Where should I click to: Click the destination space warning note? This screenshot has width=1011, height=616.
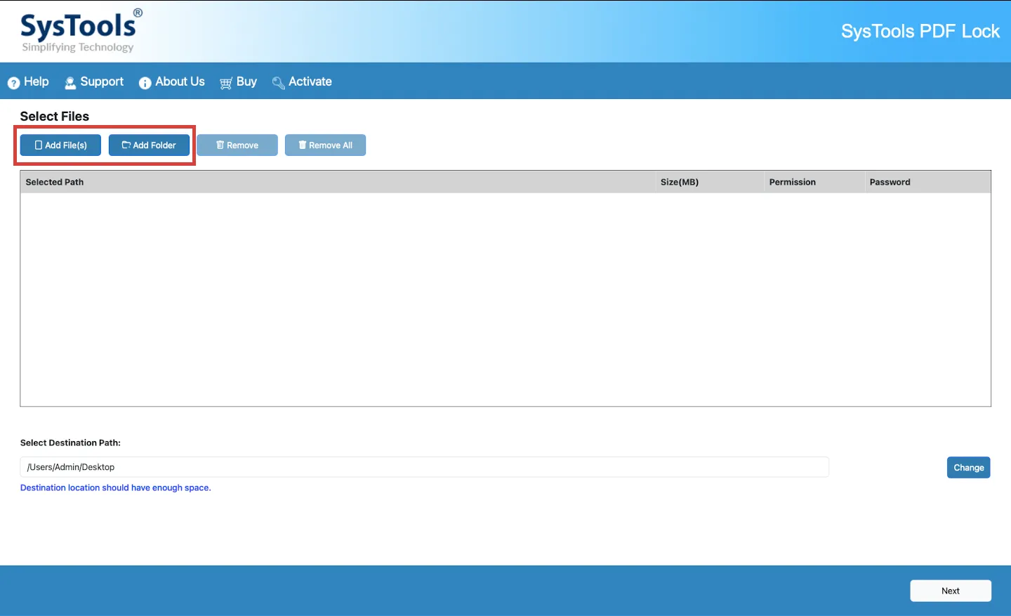coord(115,487)
